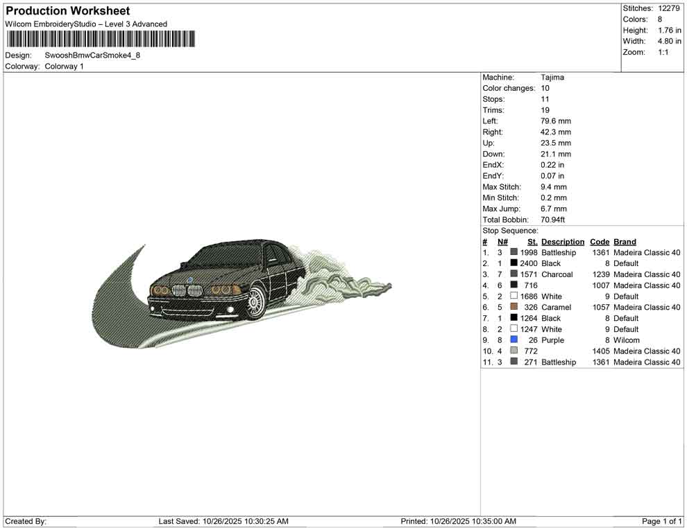687x528 pixels.
Task: Click the Production Worksheet title
Action: point(68,11)
